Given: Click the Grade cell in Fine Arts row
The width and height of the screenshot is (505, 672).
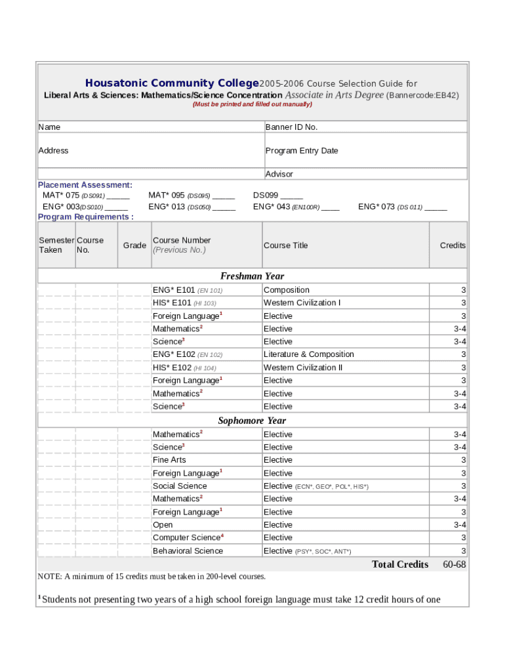Looking at the screenshot, I should [x=134, y=460].
